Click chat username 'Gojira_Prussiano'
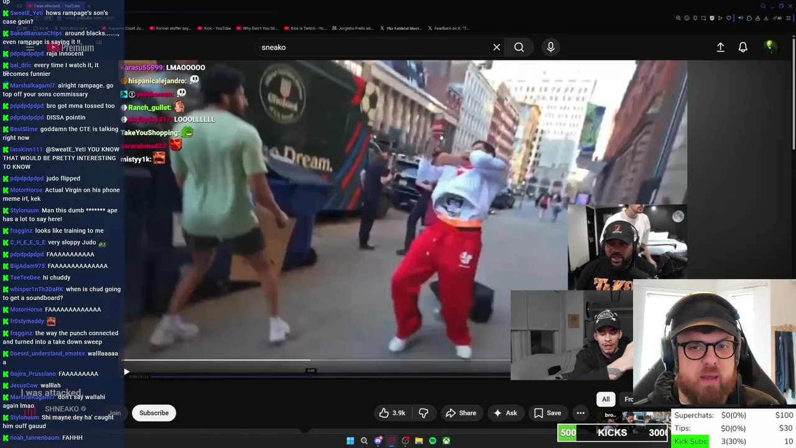This screenshot has width=796, height=448. (x=33, y=374)
